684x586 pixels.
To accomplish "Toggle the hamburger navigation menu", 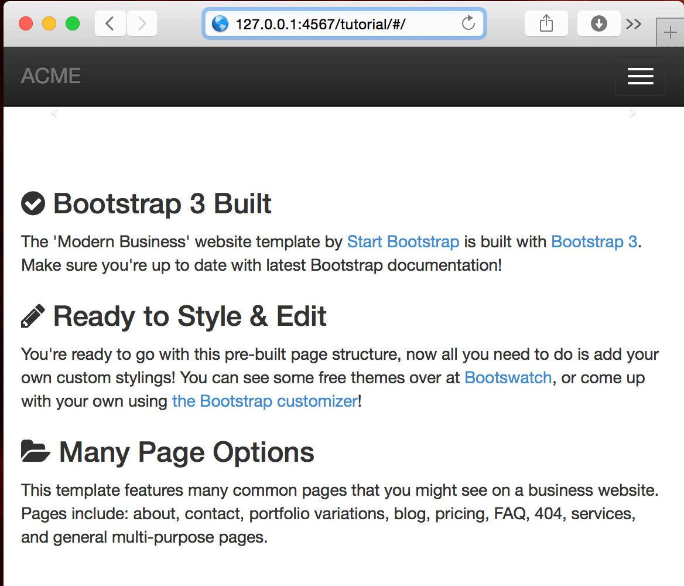I will click(x=641, y=76).
